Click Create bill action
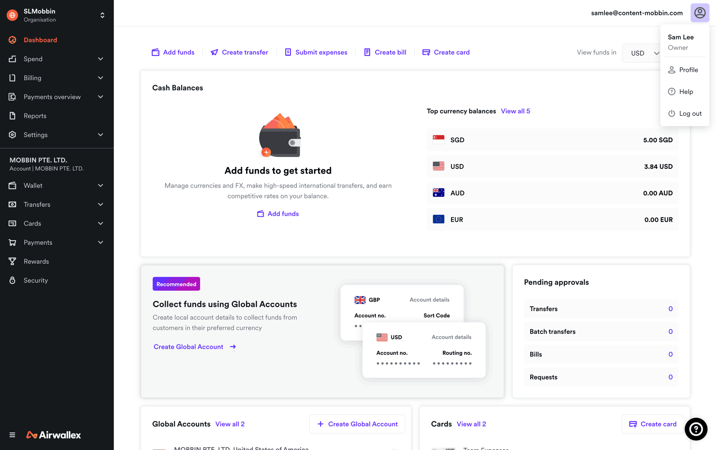Image resolution: width=717 pixels, height=450 pixels. click(385, 52)
